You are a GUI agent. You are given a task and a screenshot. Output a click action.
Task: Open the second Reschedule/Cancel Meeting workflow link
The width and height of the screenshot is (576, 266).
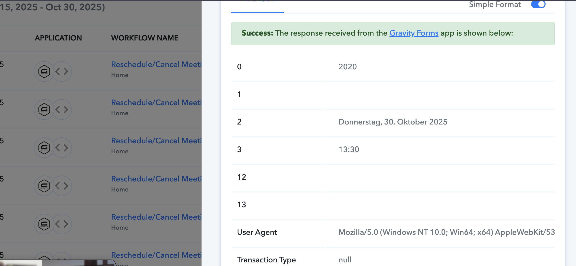click(156, 102)
